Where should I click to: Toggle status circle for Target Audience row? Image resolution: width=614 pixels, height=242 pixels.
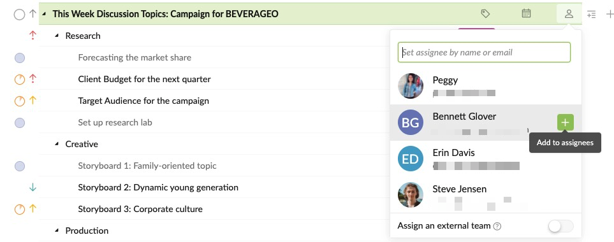(x=20, y=102)
